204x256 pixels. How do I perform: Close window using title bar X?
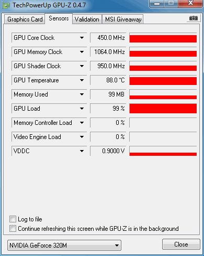point(190,3)
